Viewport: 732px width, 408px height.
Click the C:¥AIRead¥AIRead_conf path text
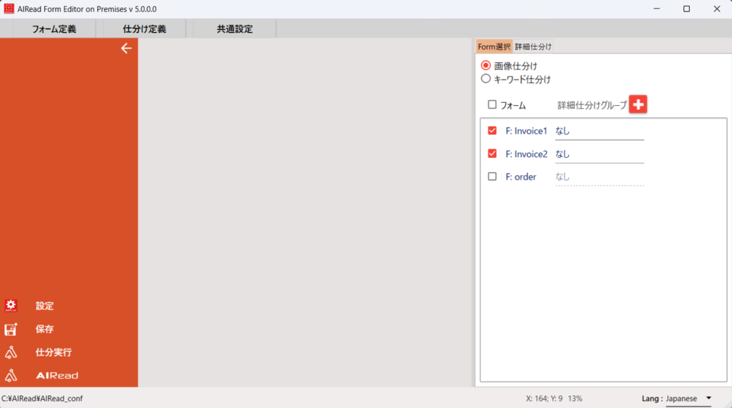[42, 399]
